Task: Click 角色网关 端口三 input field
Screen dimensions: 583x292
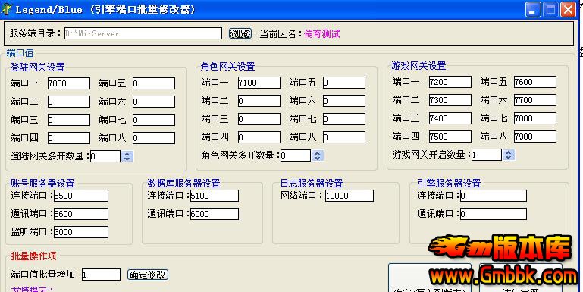Action: tap(259, 119)
